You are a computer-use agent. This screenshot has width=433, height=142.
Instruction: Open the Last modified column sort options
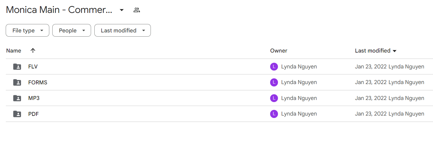[x=376, y=51]
